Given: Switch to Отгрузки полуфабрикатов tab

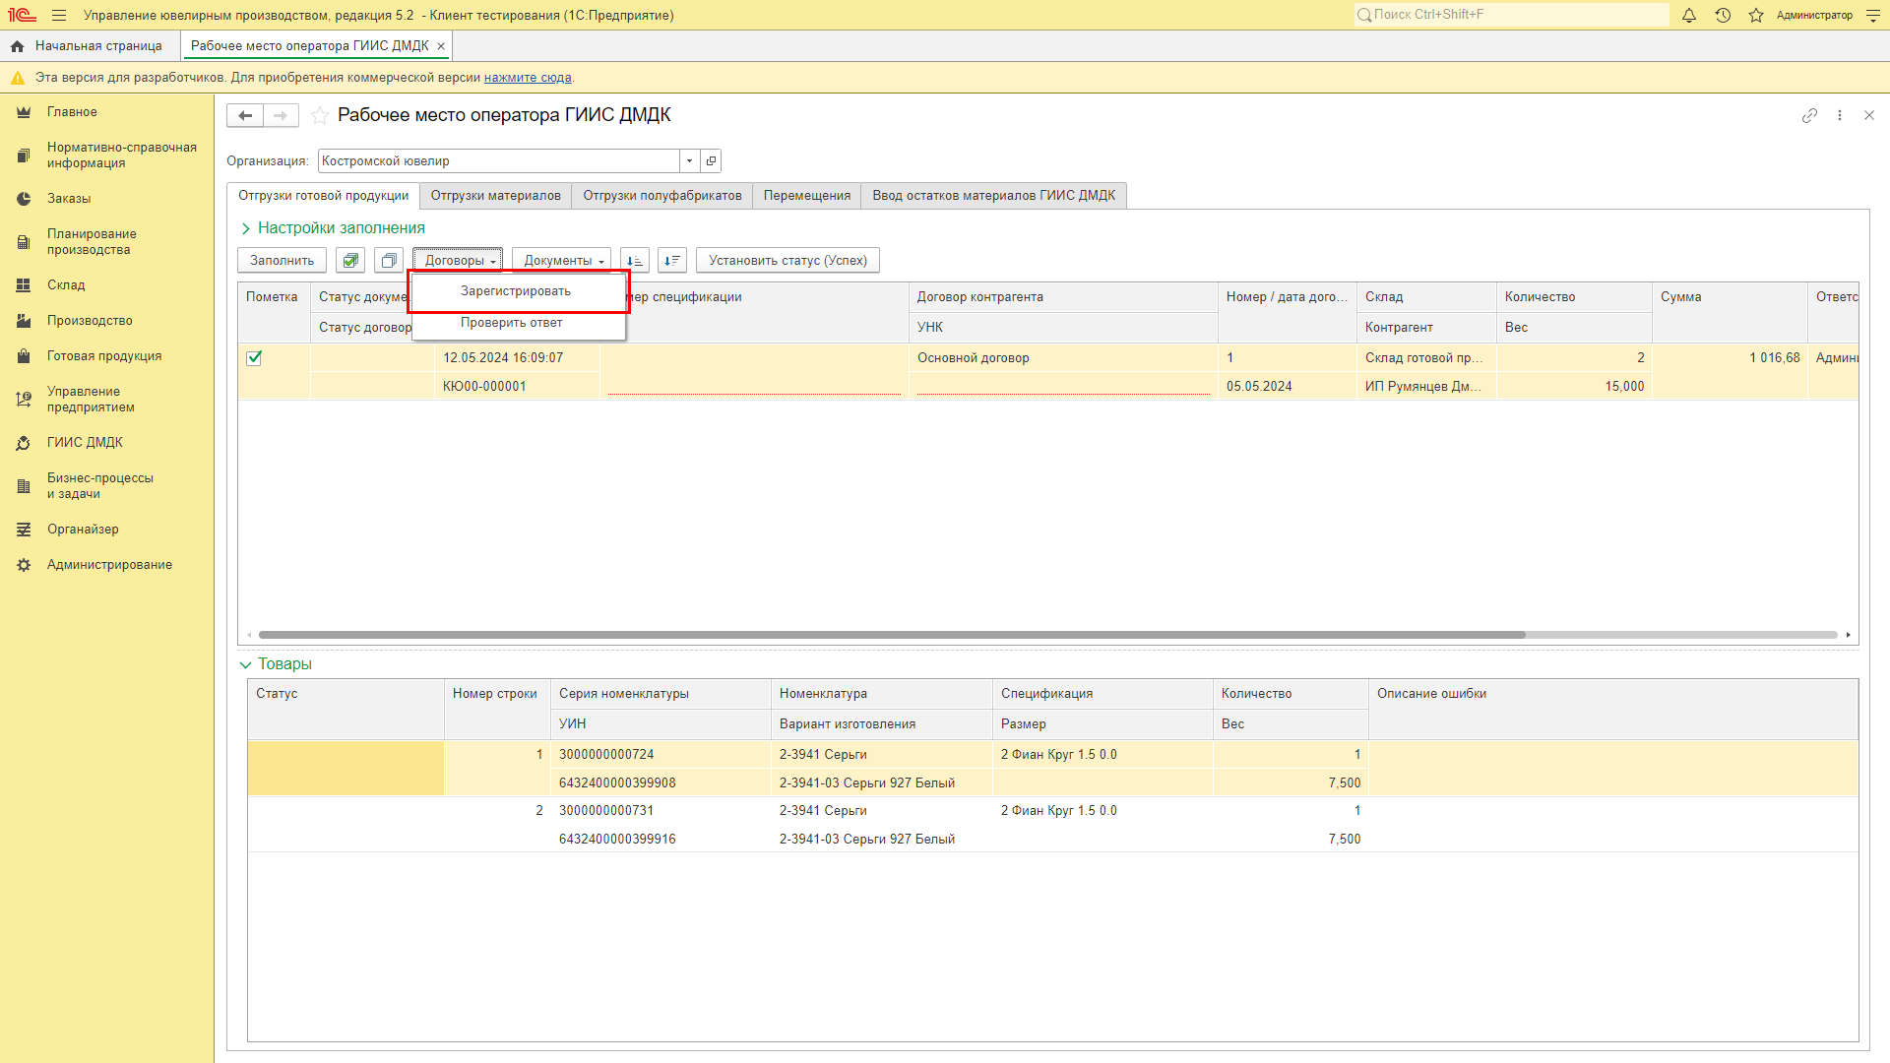Looking at the screenshot, I should click(x=662, y=196).
